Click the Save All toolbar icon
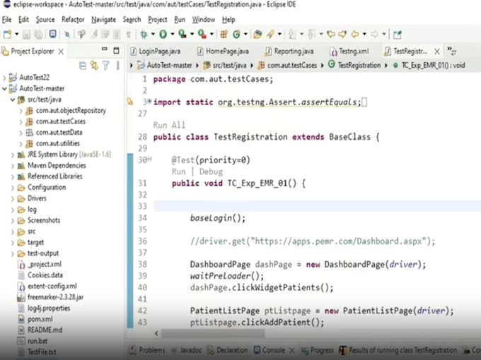This screenshot has height=360, width=481. 38,35
